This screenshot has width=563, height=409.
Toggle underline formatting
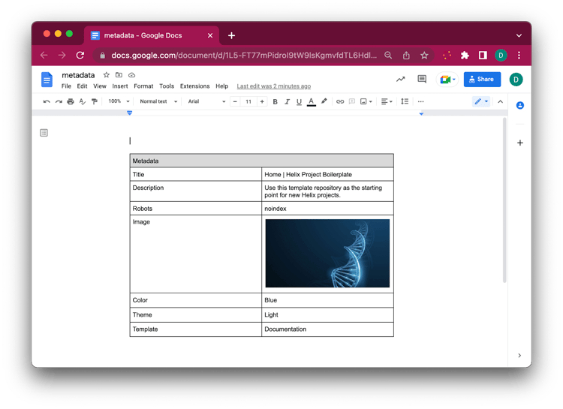pos(299,101)
